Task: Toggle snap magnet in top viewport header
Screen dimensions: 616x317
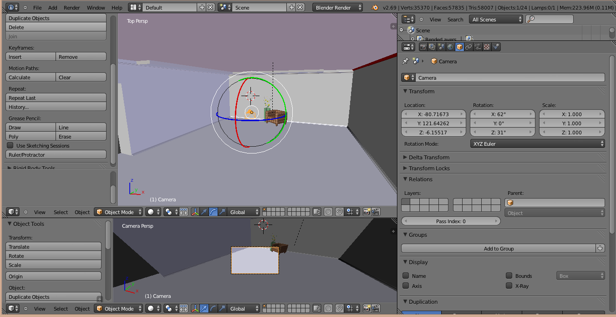Action: click(x=340, y=212)
